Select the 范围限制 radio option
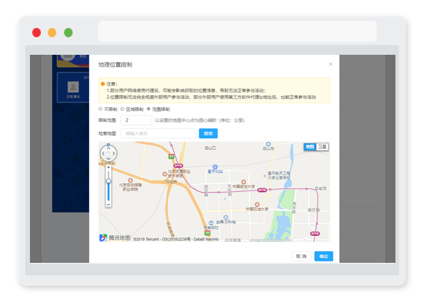Image resolution: width=430 pixels, height=300 pixels. point(149,109)
